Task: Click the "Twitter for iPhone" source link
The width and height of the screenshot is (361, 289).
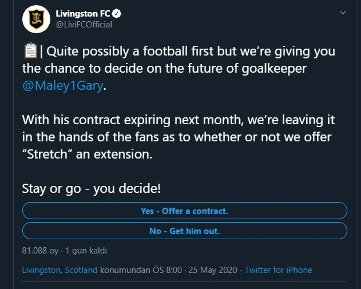Action: [x=278, y=270]
